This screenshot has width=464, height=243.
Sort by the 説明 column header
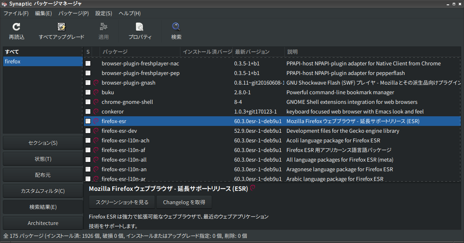(372, 52)
